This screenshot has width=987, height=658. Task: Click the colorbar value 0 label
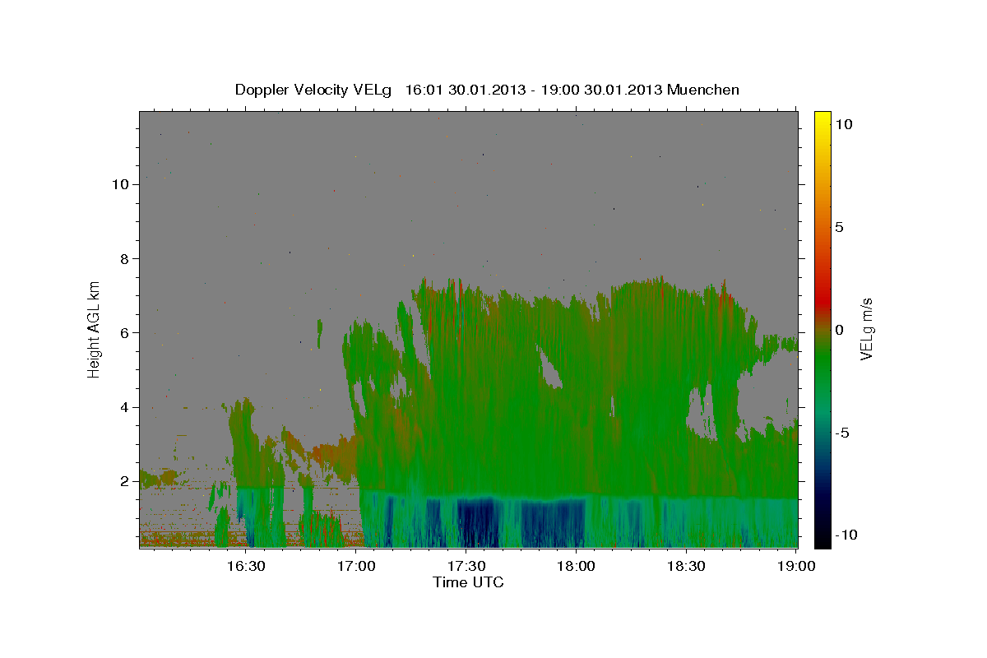839,329
